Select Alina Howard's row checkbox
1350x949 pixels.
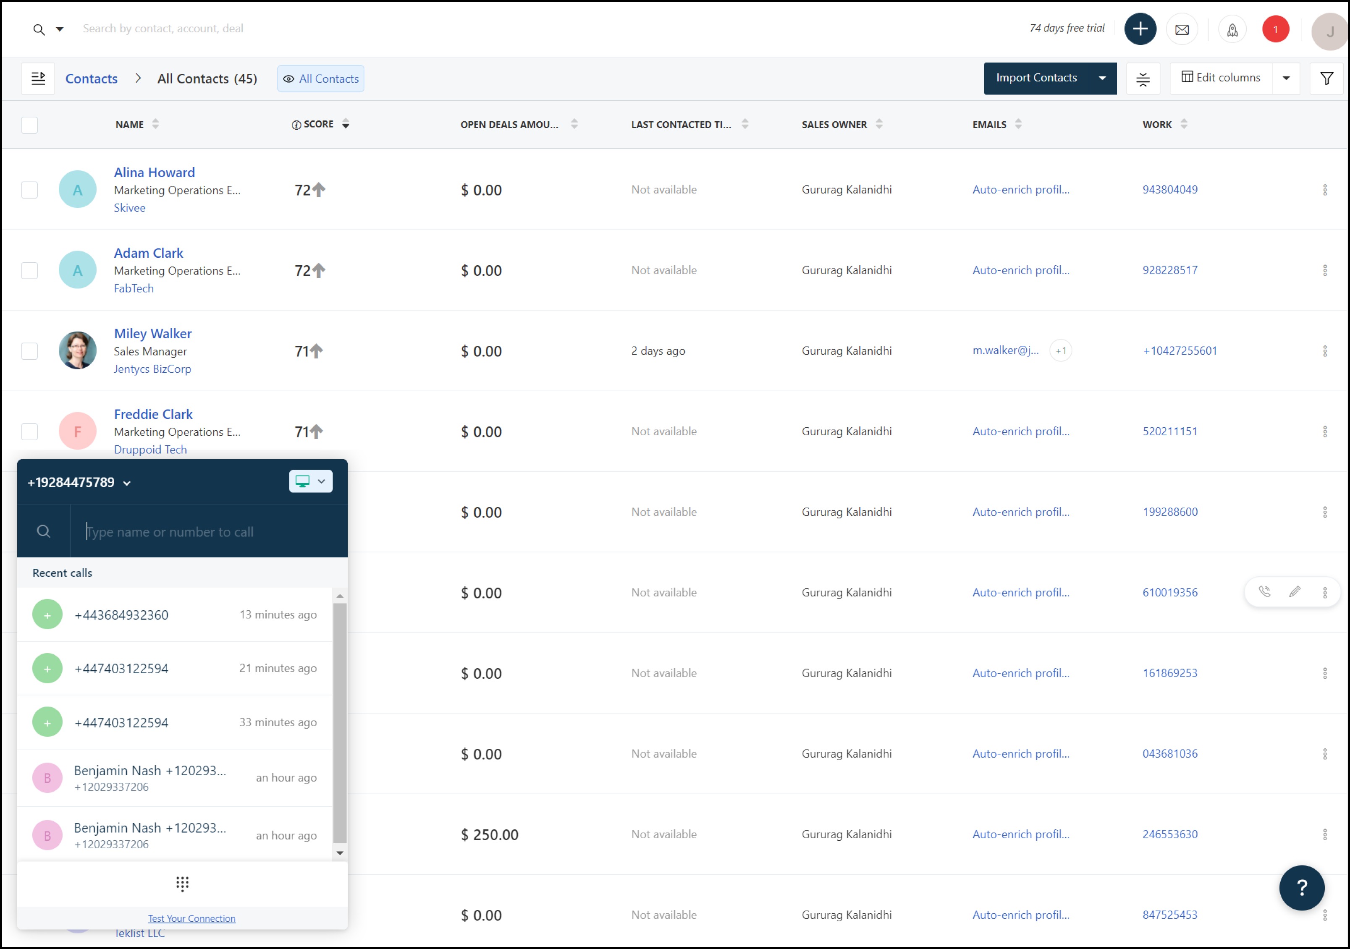pyautogui.click(x=29, y=190)
